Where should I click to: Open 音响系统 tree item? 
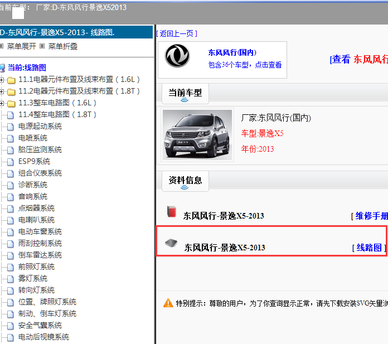33,196
